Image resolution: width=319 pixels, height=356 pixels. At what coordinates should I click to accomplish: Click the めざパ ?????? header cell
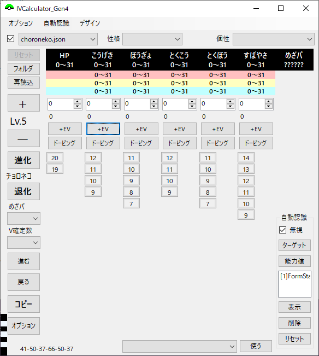pos(294,60)
